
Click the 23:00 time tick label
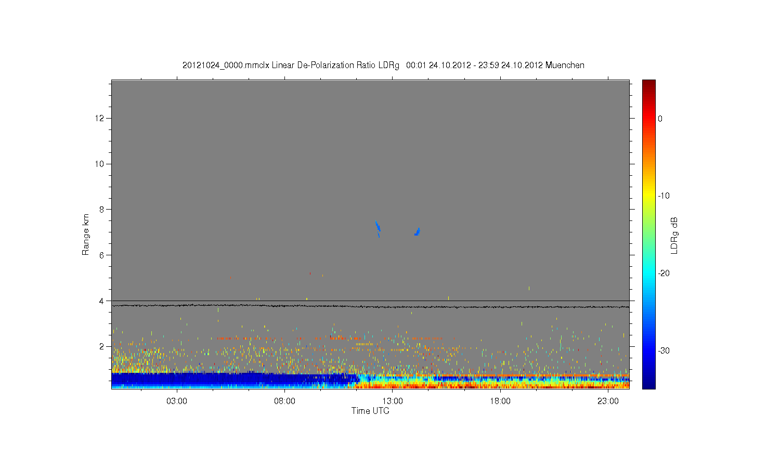click(608, 401)
